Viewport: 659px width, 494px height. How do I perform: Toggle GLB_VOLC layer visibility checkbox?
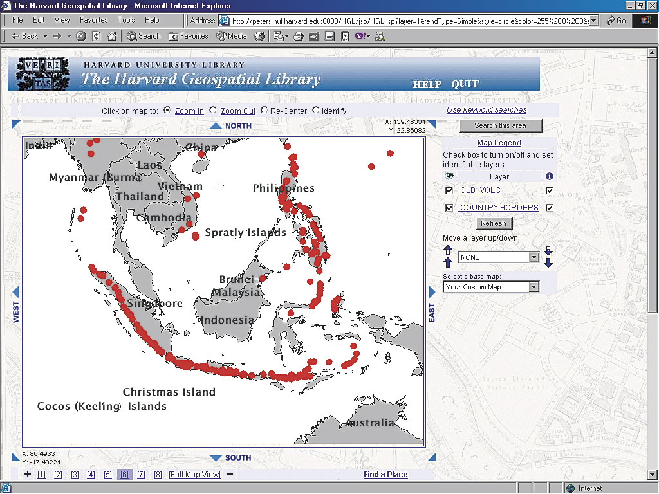(x=449, y=190)
